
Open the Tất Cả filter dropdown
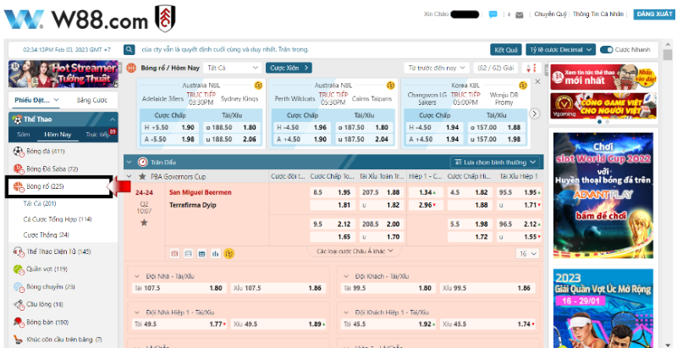(232, 69)
